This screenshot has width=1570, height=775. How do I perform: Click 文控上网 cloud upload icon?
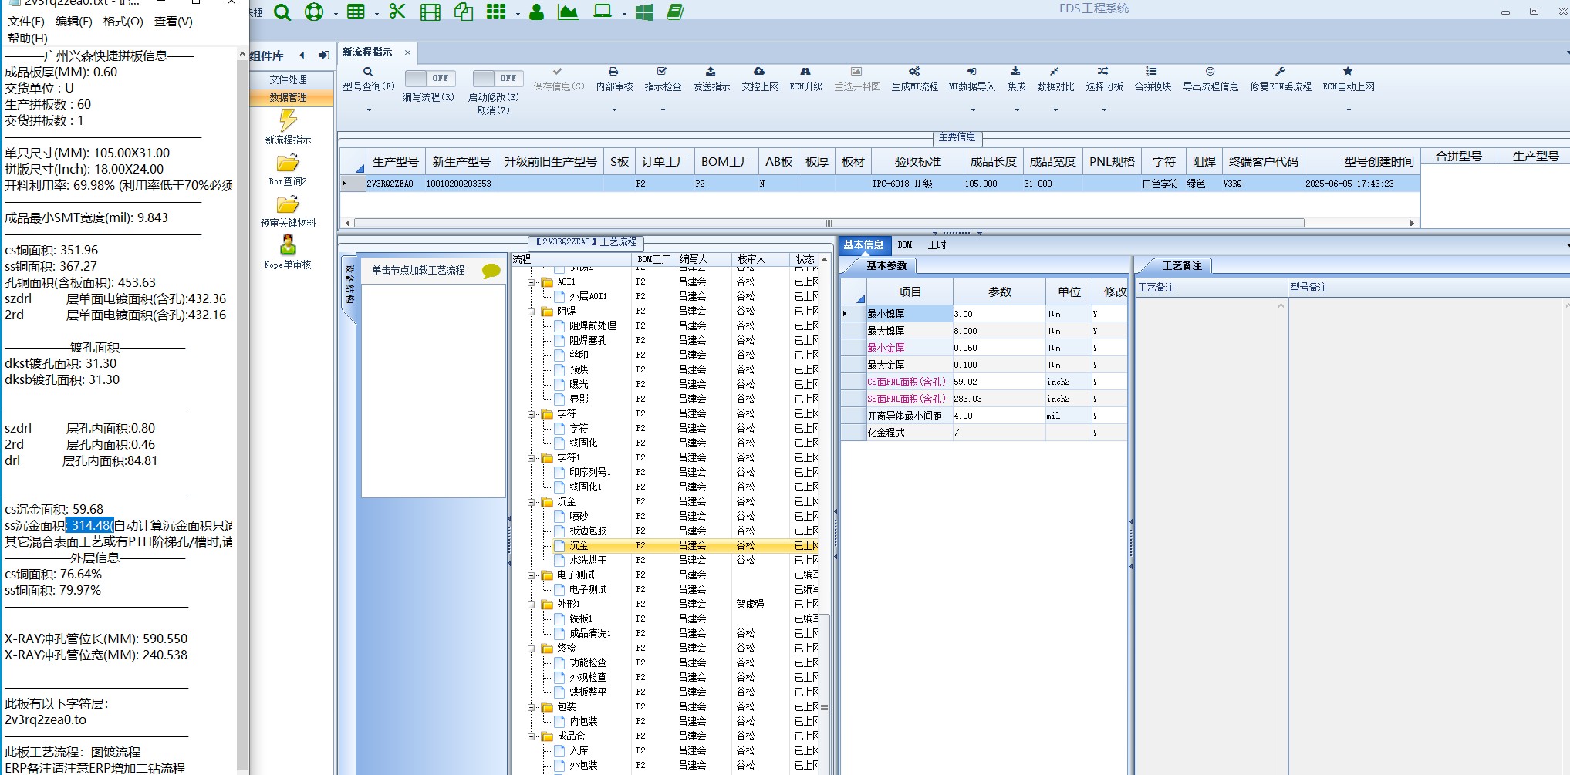pyautogui.click(x=760, y=79)
